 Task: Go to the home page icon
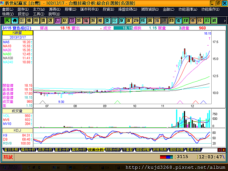coord(14,21)
